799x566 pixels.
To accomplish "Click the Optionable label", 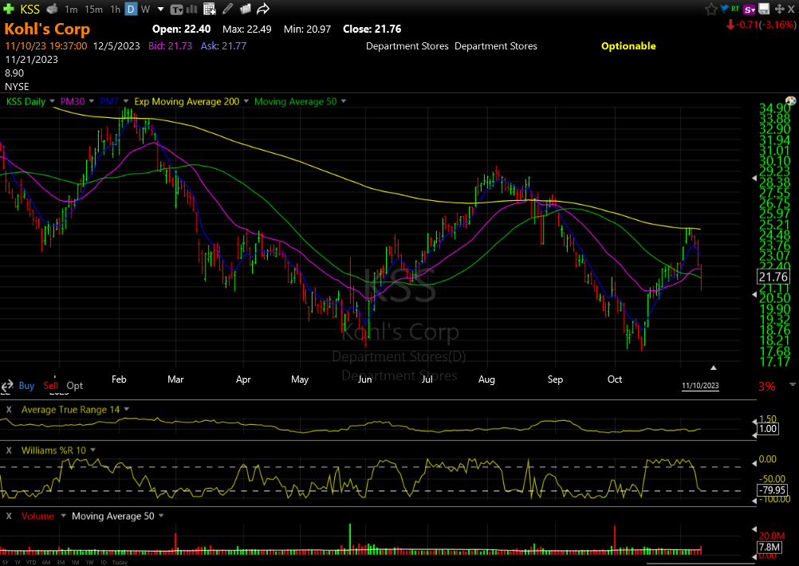I will click(x=628, y=46).
